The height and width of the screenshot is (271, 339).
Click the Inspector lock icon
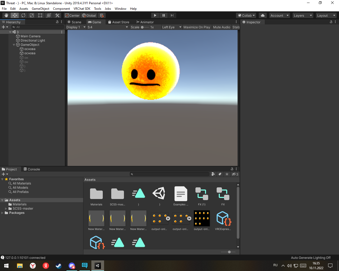(331, 22)
